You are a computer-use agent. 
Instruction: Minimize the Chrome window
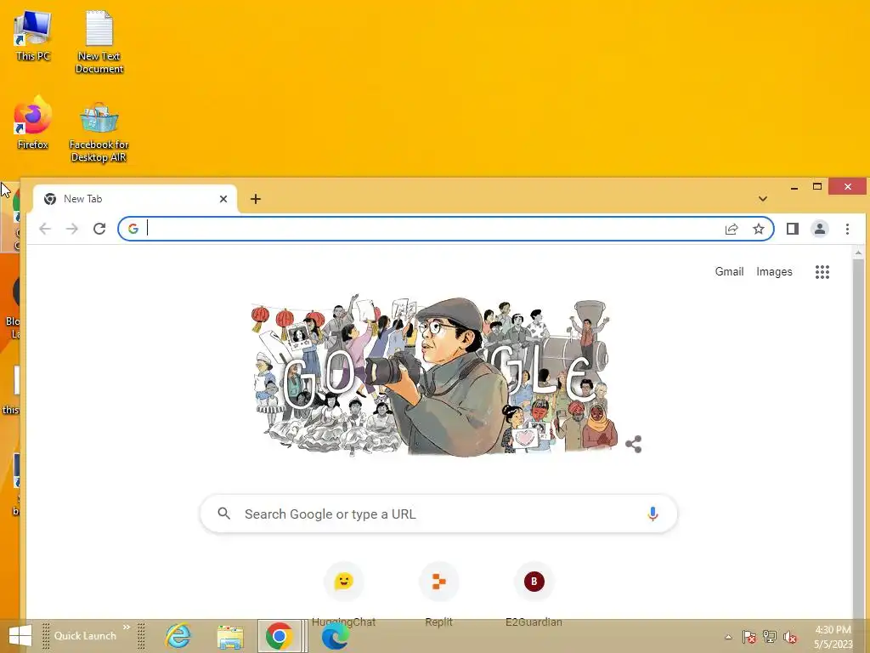click(794, 187)
